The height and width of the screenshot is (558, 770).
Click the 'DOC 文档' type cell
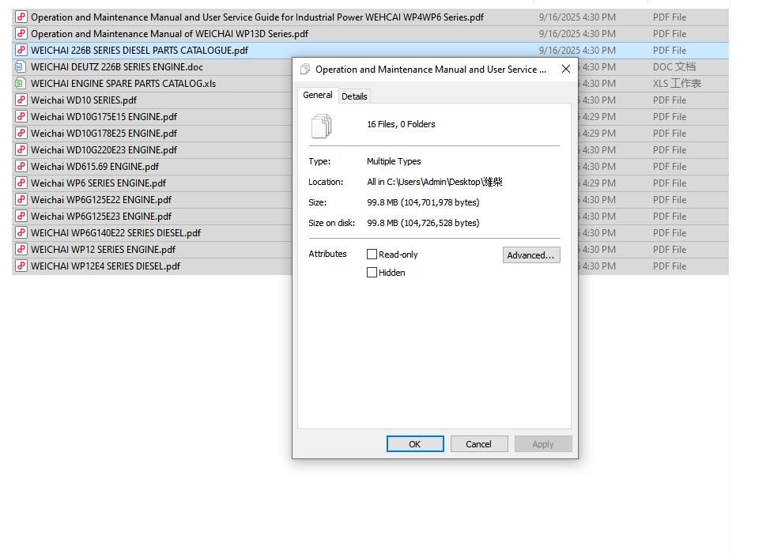[674, 66]
